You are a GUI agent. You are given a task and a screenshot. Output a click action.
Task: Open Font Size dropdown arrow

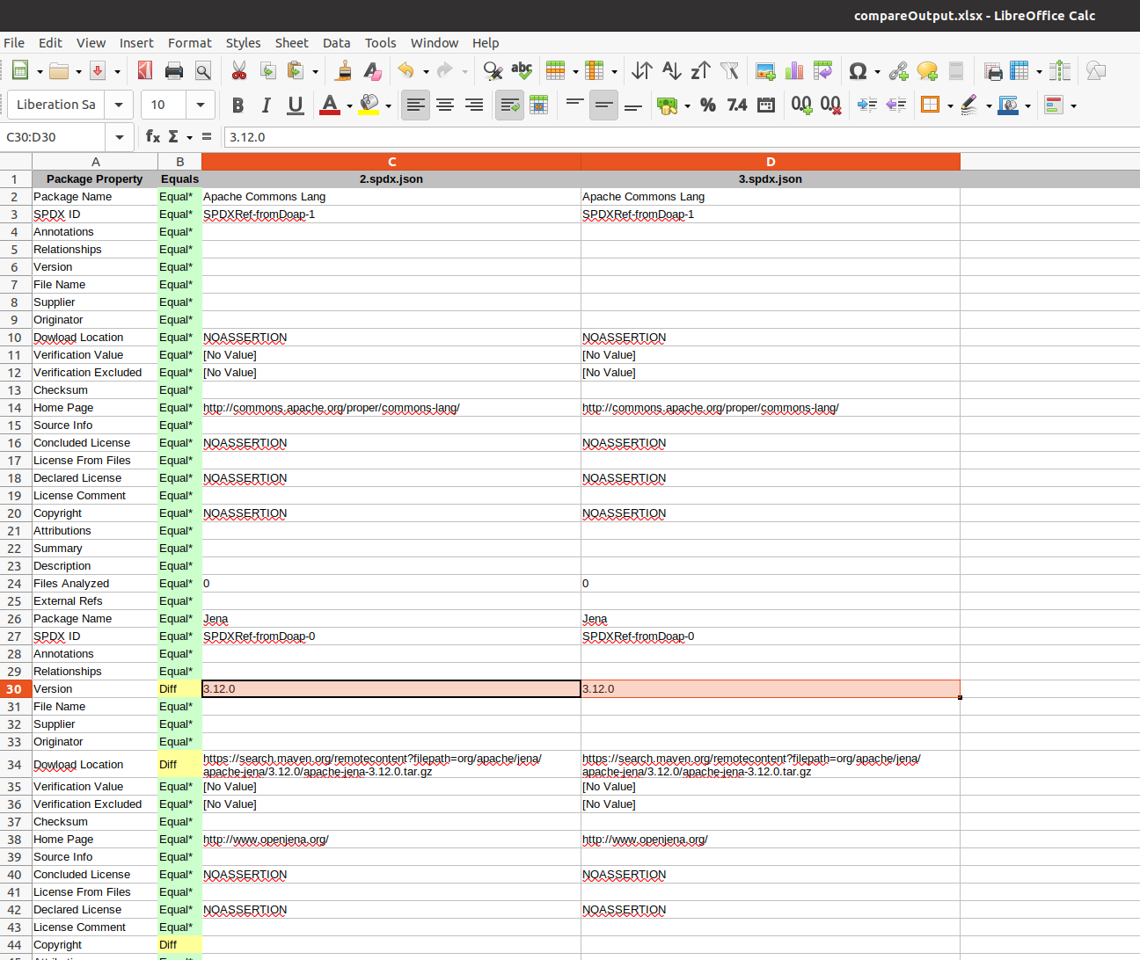(201, 105)
